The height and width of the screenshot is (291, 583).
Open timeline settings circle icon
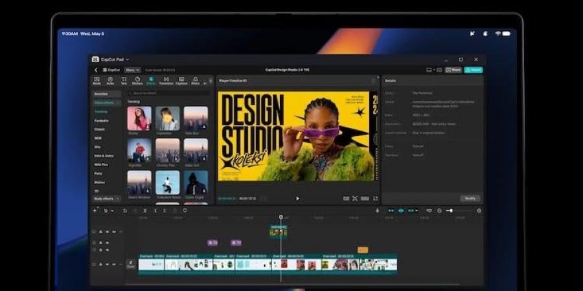(x=479, y=210)
